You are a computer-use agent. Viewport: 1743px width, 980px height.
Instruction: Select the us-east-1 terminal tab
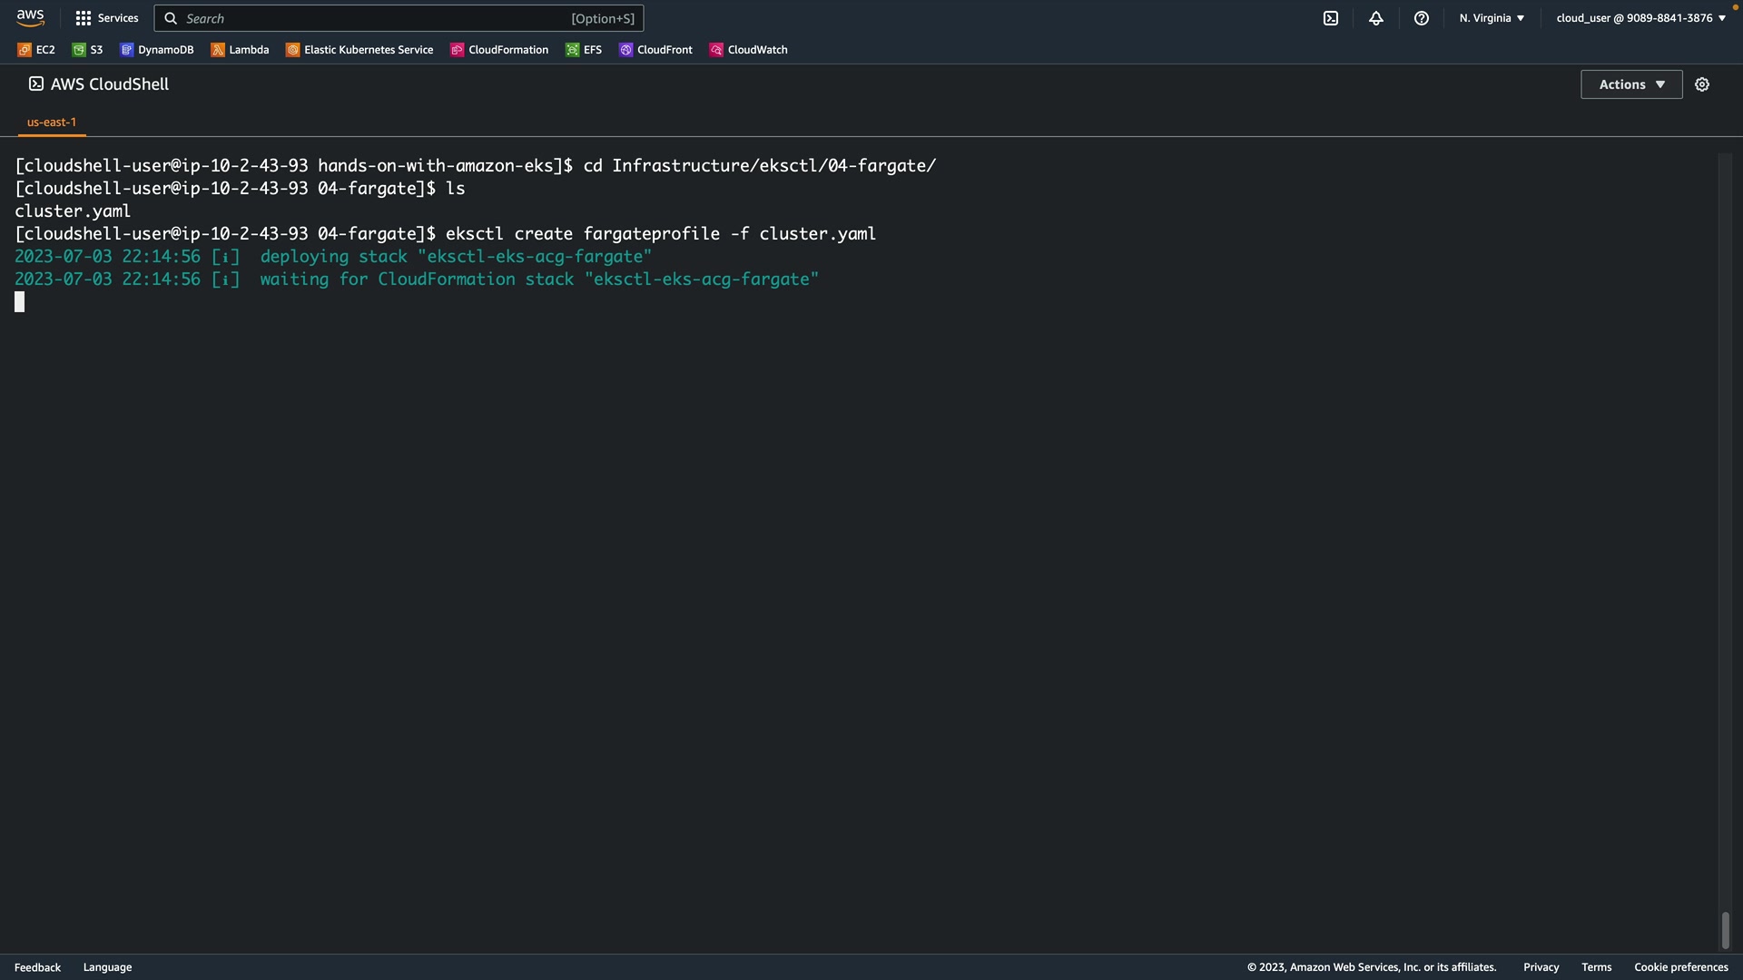52,122
